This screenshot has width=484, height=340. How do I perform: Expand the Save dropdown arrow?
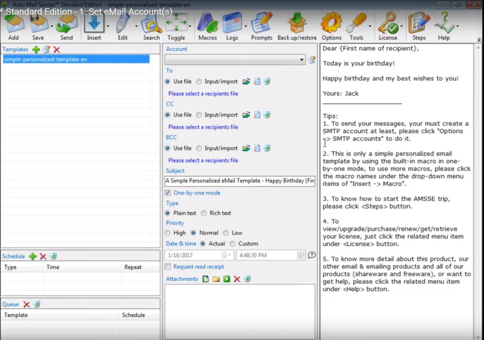tap(51, 26)
